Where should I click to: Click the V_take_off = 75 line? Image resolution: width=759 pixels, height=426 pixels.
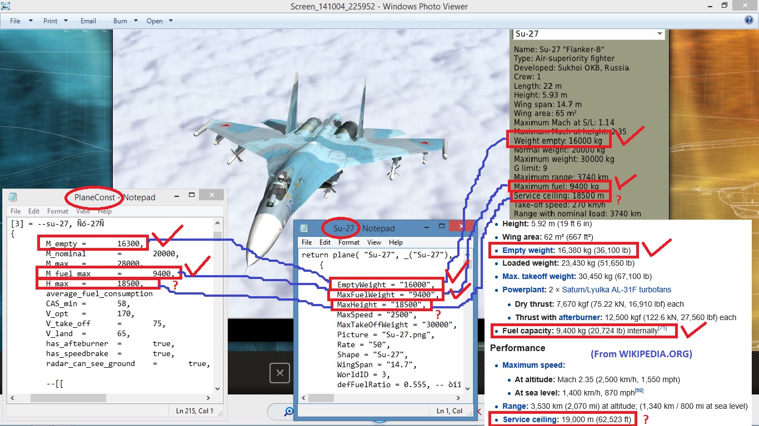click(106, 323)
